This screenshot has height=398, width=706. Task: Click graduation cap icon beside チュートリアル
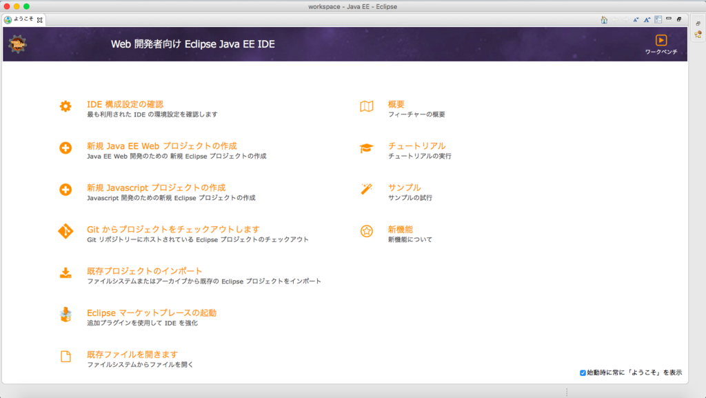(367, 148)
